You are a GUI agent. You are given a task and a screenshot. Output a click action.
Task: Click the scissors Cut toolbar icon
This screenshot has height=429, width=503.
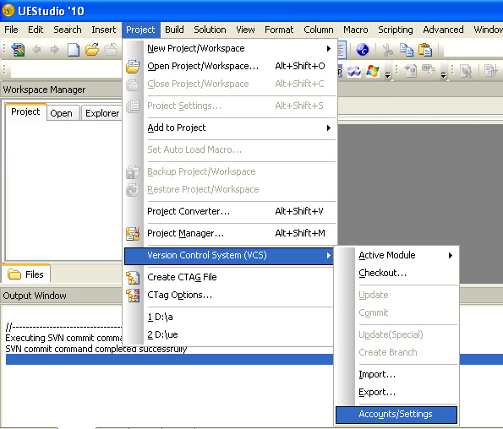[388, 50]
